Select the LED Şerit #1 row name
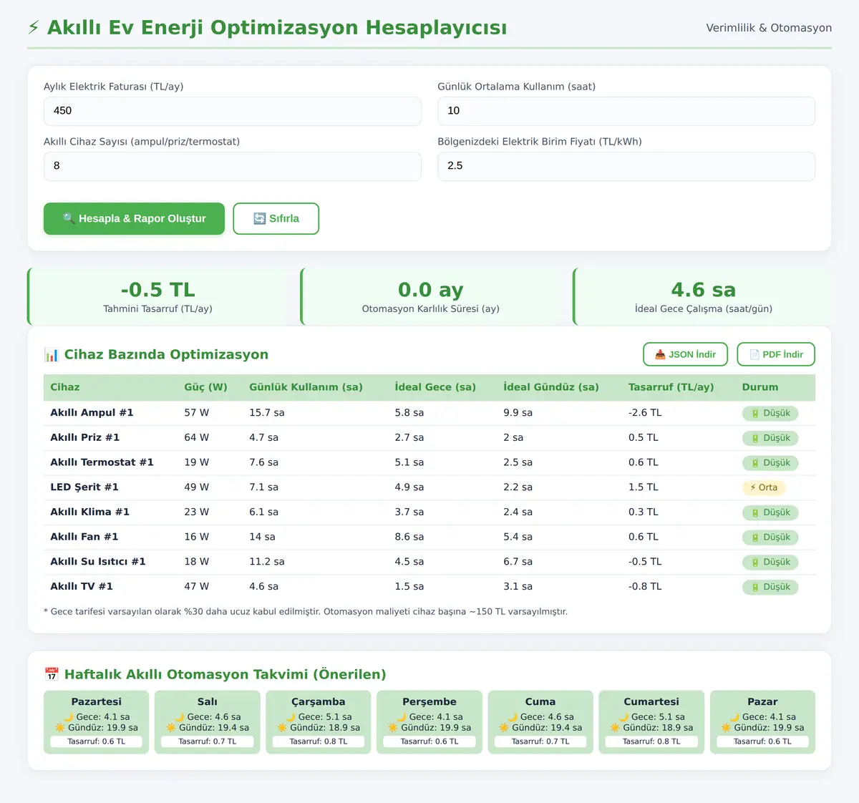 click(84, 487)
